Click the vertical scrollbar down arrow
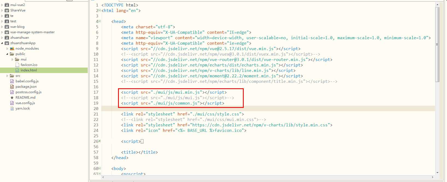 437,172
